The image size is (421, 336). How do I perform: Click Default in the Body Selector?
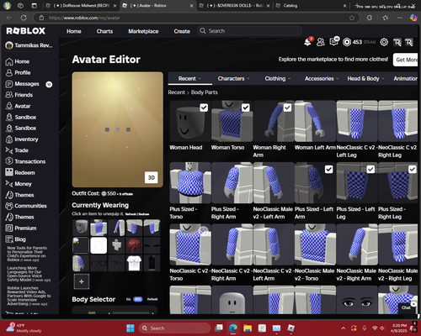pyautogui.click(x=152, y=299)
